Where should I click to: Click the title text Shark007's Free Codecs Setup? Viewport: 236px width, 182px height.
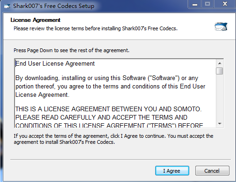click(x=54, y=6)
